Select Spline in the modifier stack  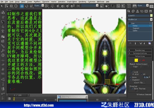pyautogui.click(x=135, y=30)
